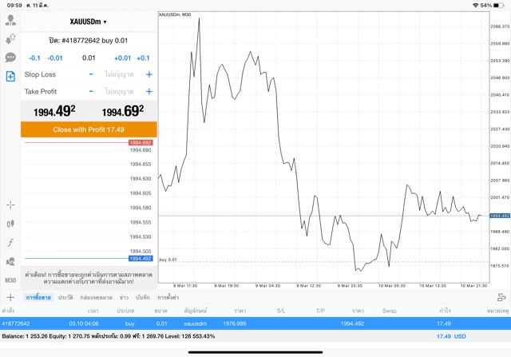This screenshot has height=357, width=511.
Task: Select the open position 418772642 row
Action: tap(255, 323)
